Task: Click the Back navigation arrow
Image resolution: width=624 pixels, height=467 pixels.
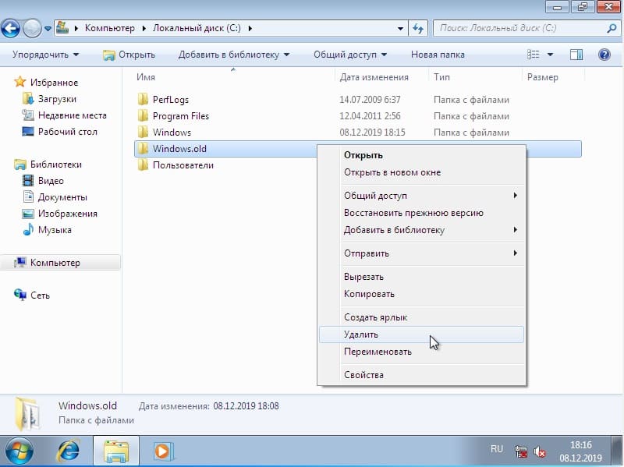Action: (x=10, y=29)
